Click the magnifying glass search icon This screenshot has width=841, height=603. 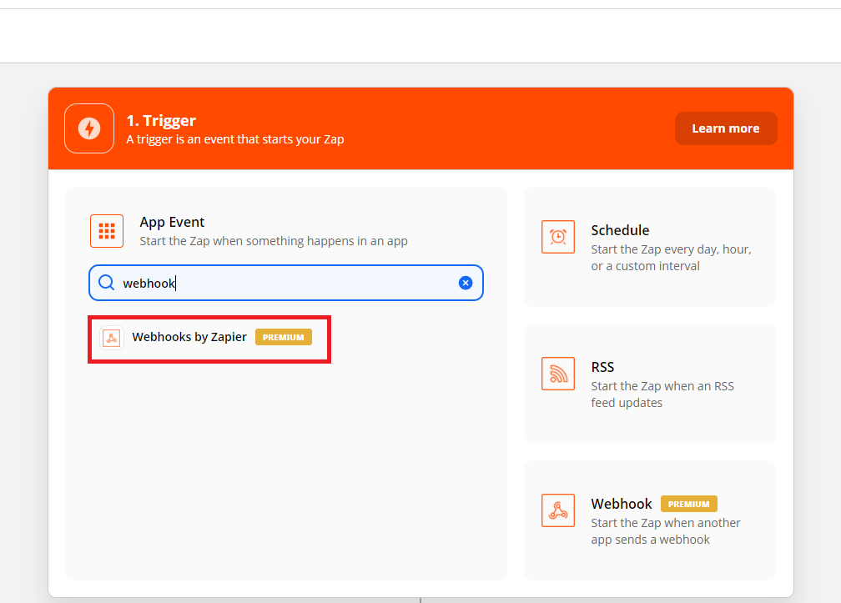[x=106, y=283]
